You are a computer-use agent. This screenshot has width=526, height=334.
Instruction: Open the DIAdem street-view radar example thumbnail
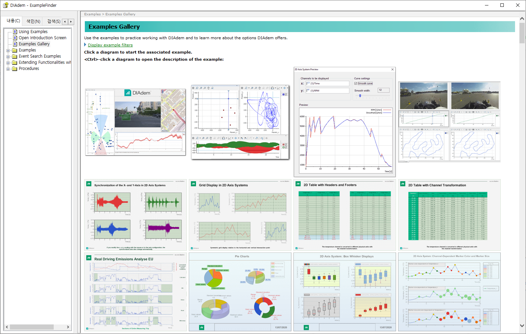tap(135, 122)
